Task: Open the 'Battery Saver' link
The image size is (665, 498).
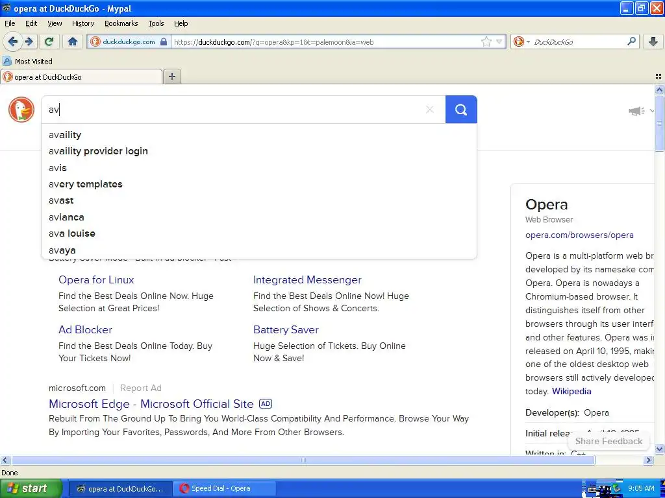Action: pyautogui.click(x=286, y=329)
